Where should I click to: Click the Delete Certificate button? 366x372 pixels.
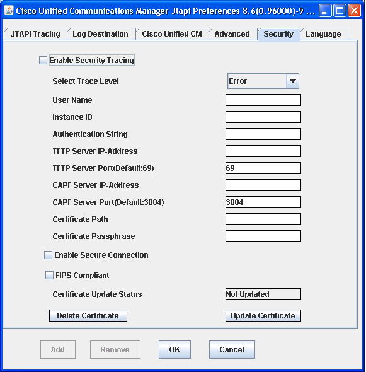pyautogui.click(x=88, y=315)
